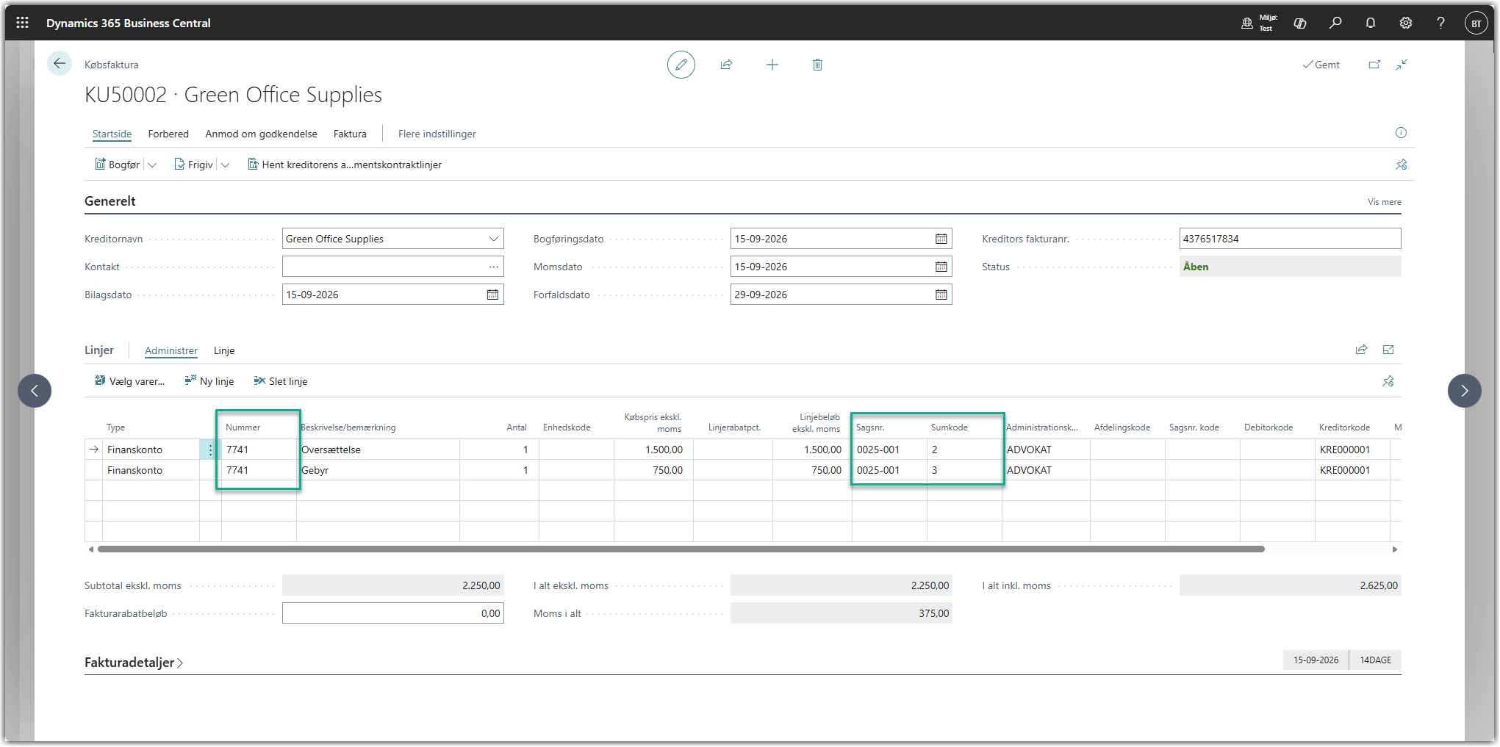Show more fields in Generelt
Viewport: 1500px width, 747px height.
coord(1384,202)
